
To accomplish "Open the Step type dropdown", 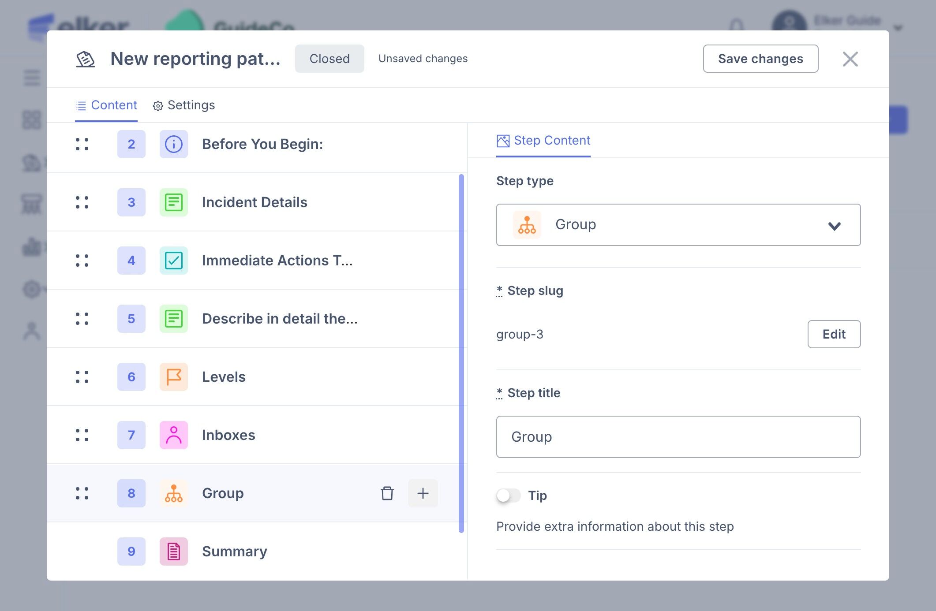I will click(678, 225).
